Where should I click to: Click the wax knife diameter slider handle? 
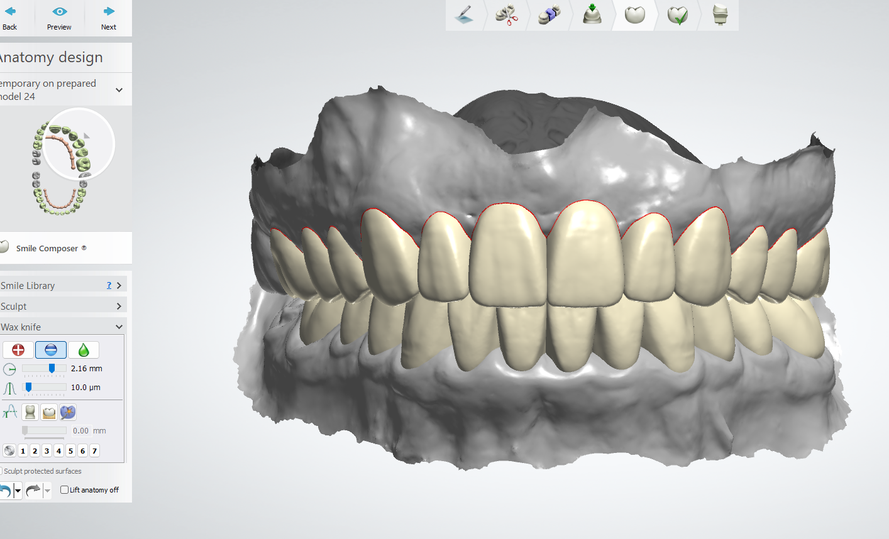[x=52, y=368]
